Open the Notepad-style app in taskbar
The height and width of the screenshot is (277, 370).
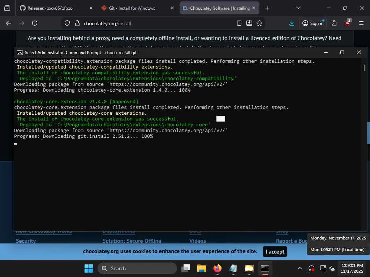pos(233,268)
